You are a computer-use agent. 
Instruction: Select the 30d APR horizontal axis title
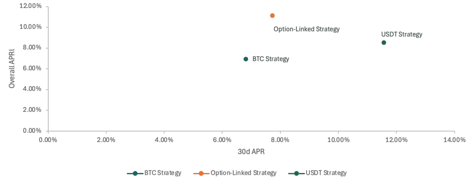click(x=251, y=152)
